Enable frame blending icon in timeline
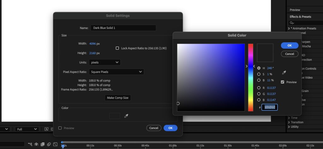The height and width of the screenshot is (149, 323). [43, 144]
